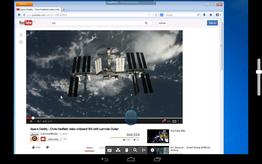Expand the address bar history dropdown
Viewport: 262px width, 164px height.
[x=153, y=15]
